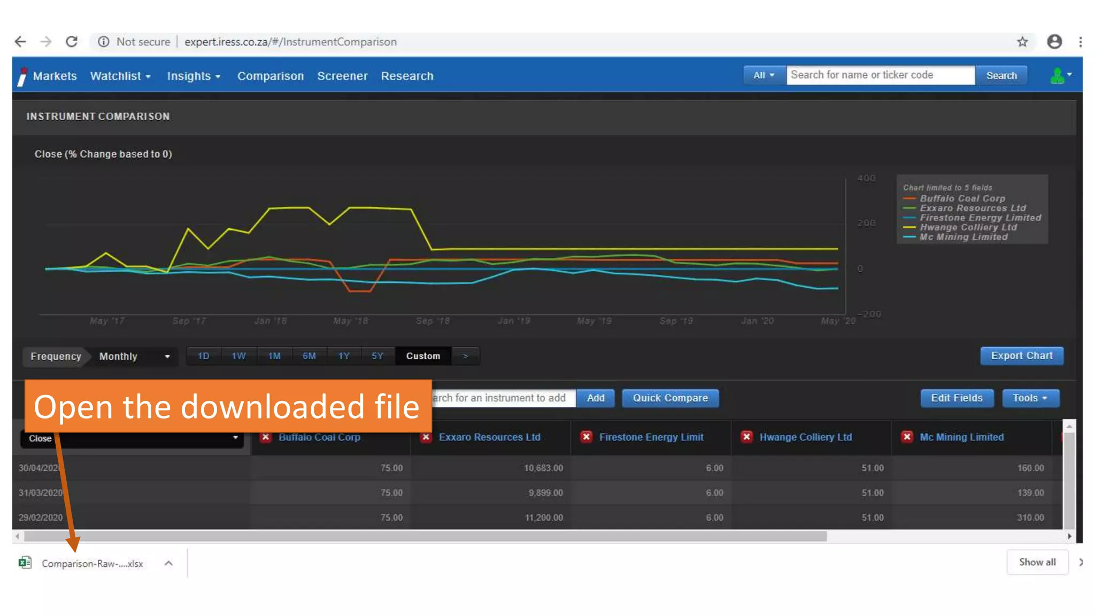Viewport: 1095px width, 615px height.
Task: Click the browser reload icon
Action: pyautogui.click(x=72, y=42)
